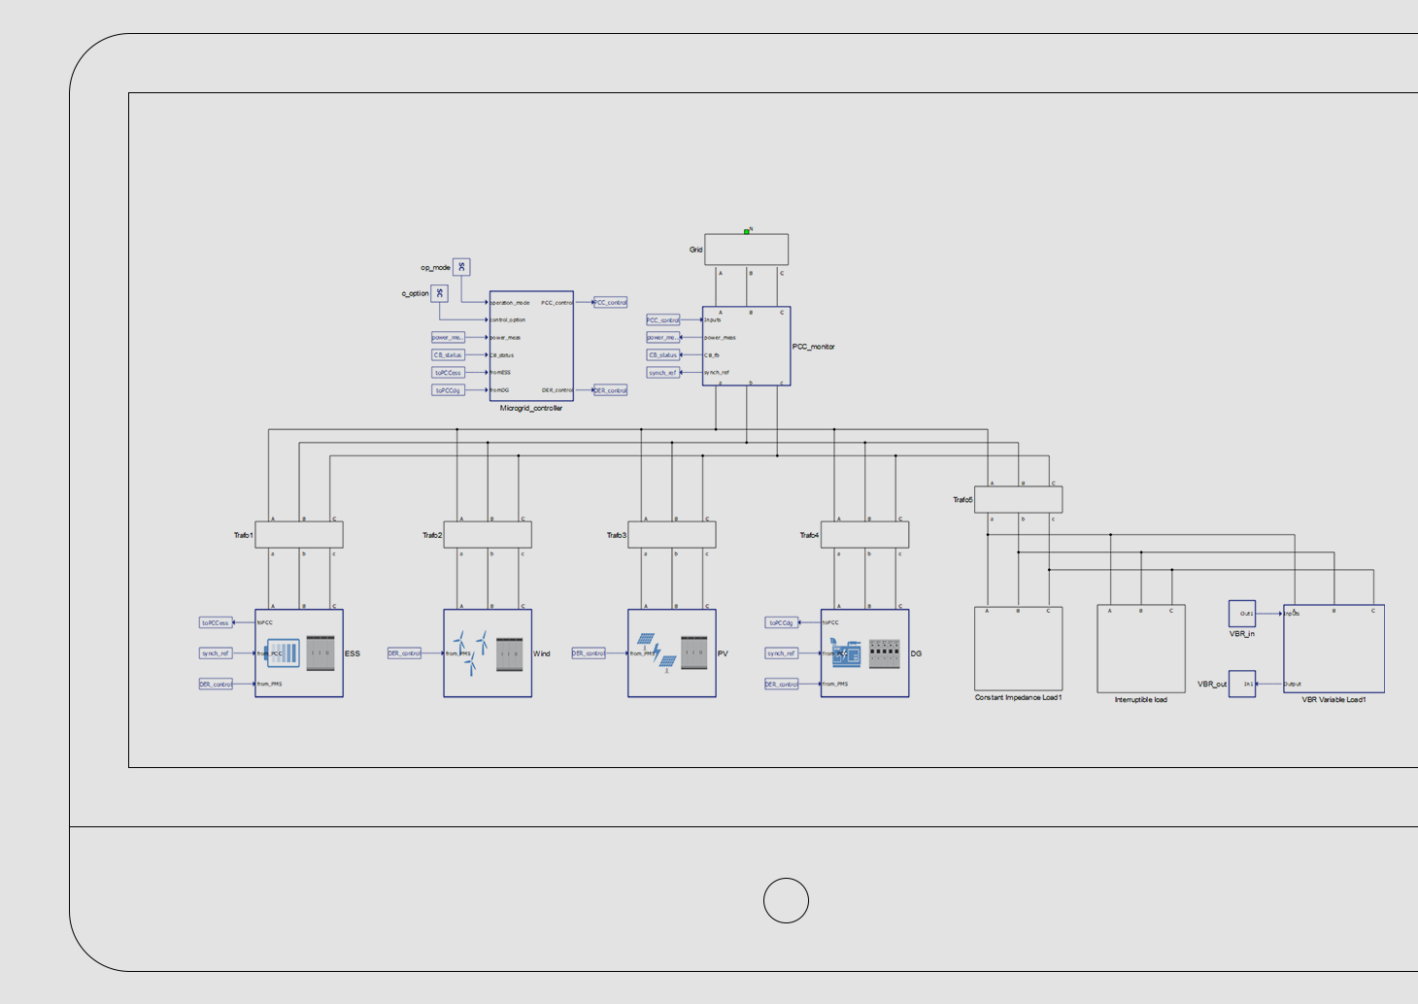Click the ESS battery storage icon

pos(284,653)
